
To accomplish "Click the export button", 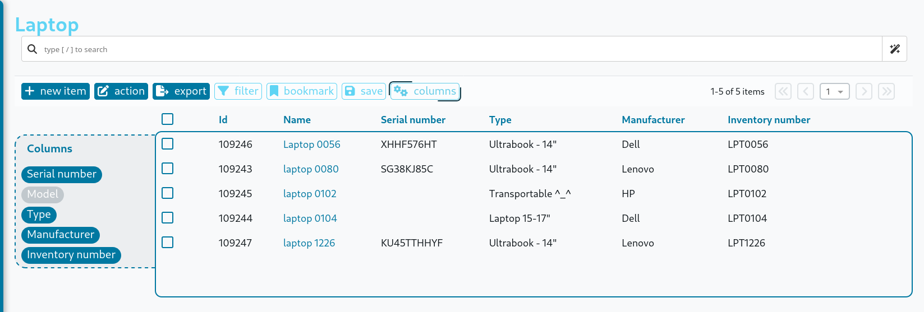I will (x=181, y=91).
